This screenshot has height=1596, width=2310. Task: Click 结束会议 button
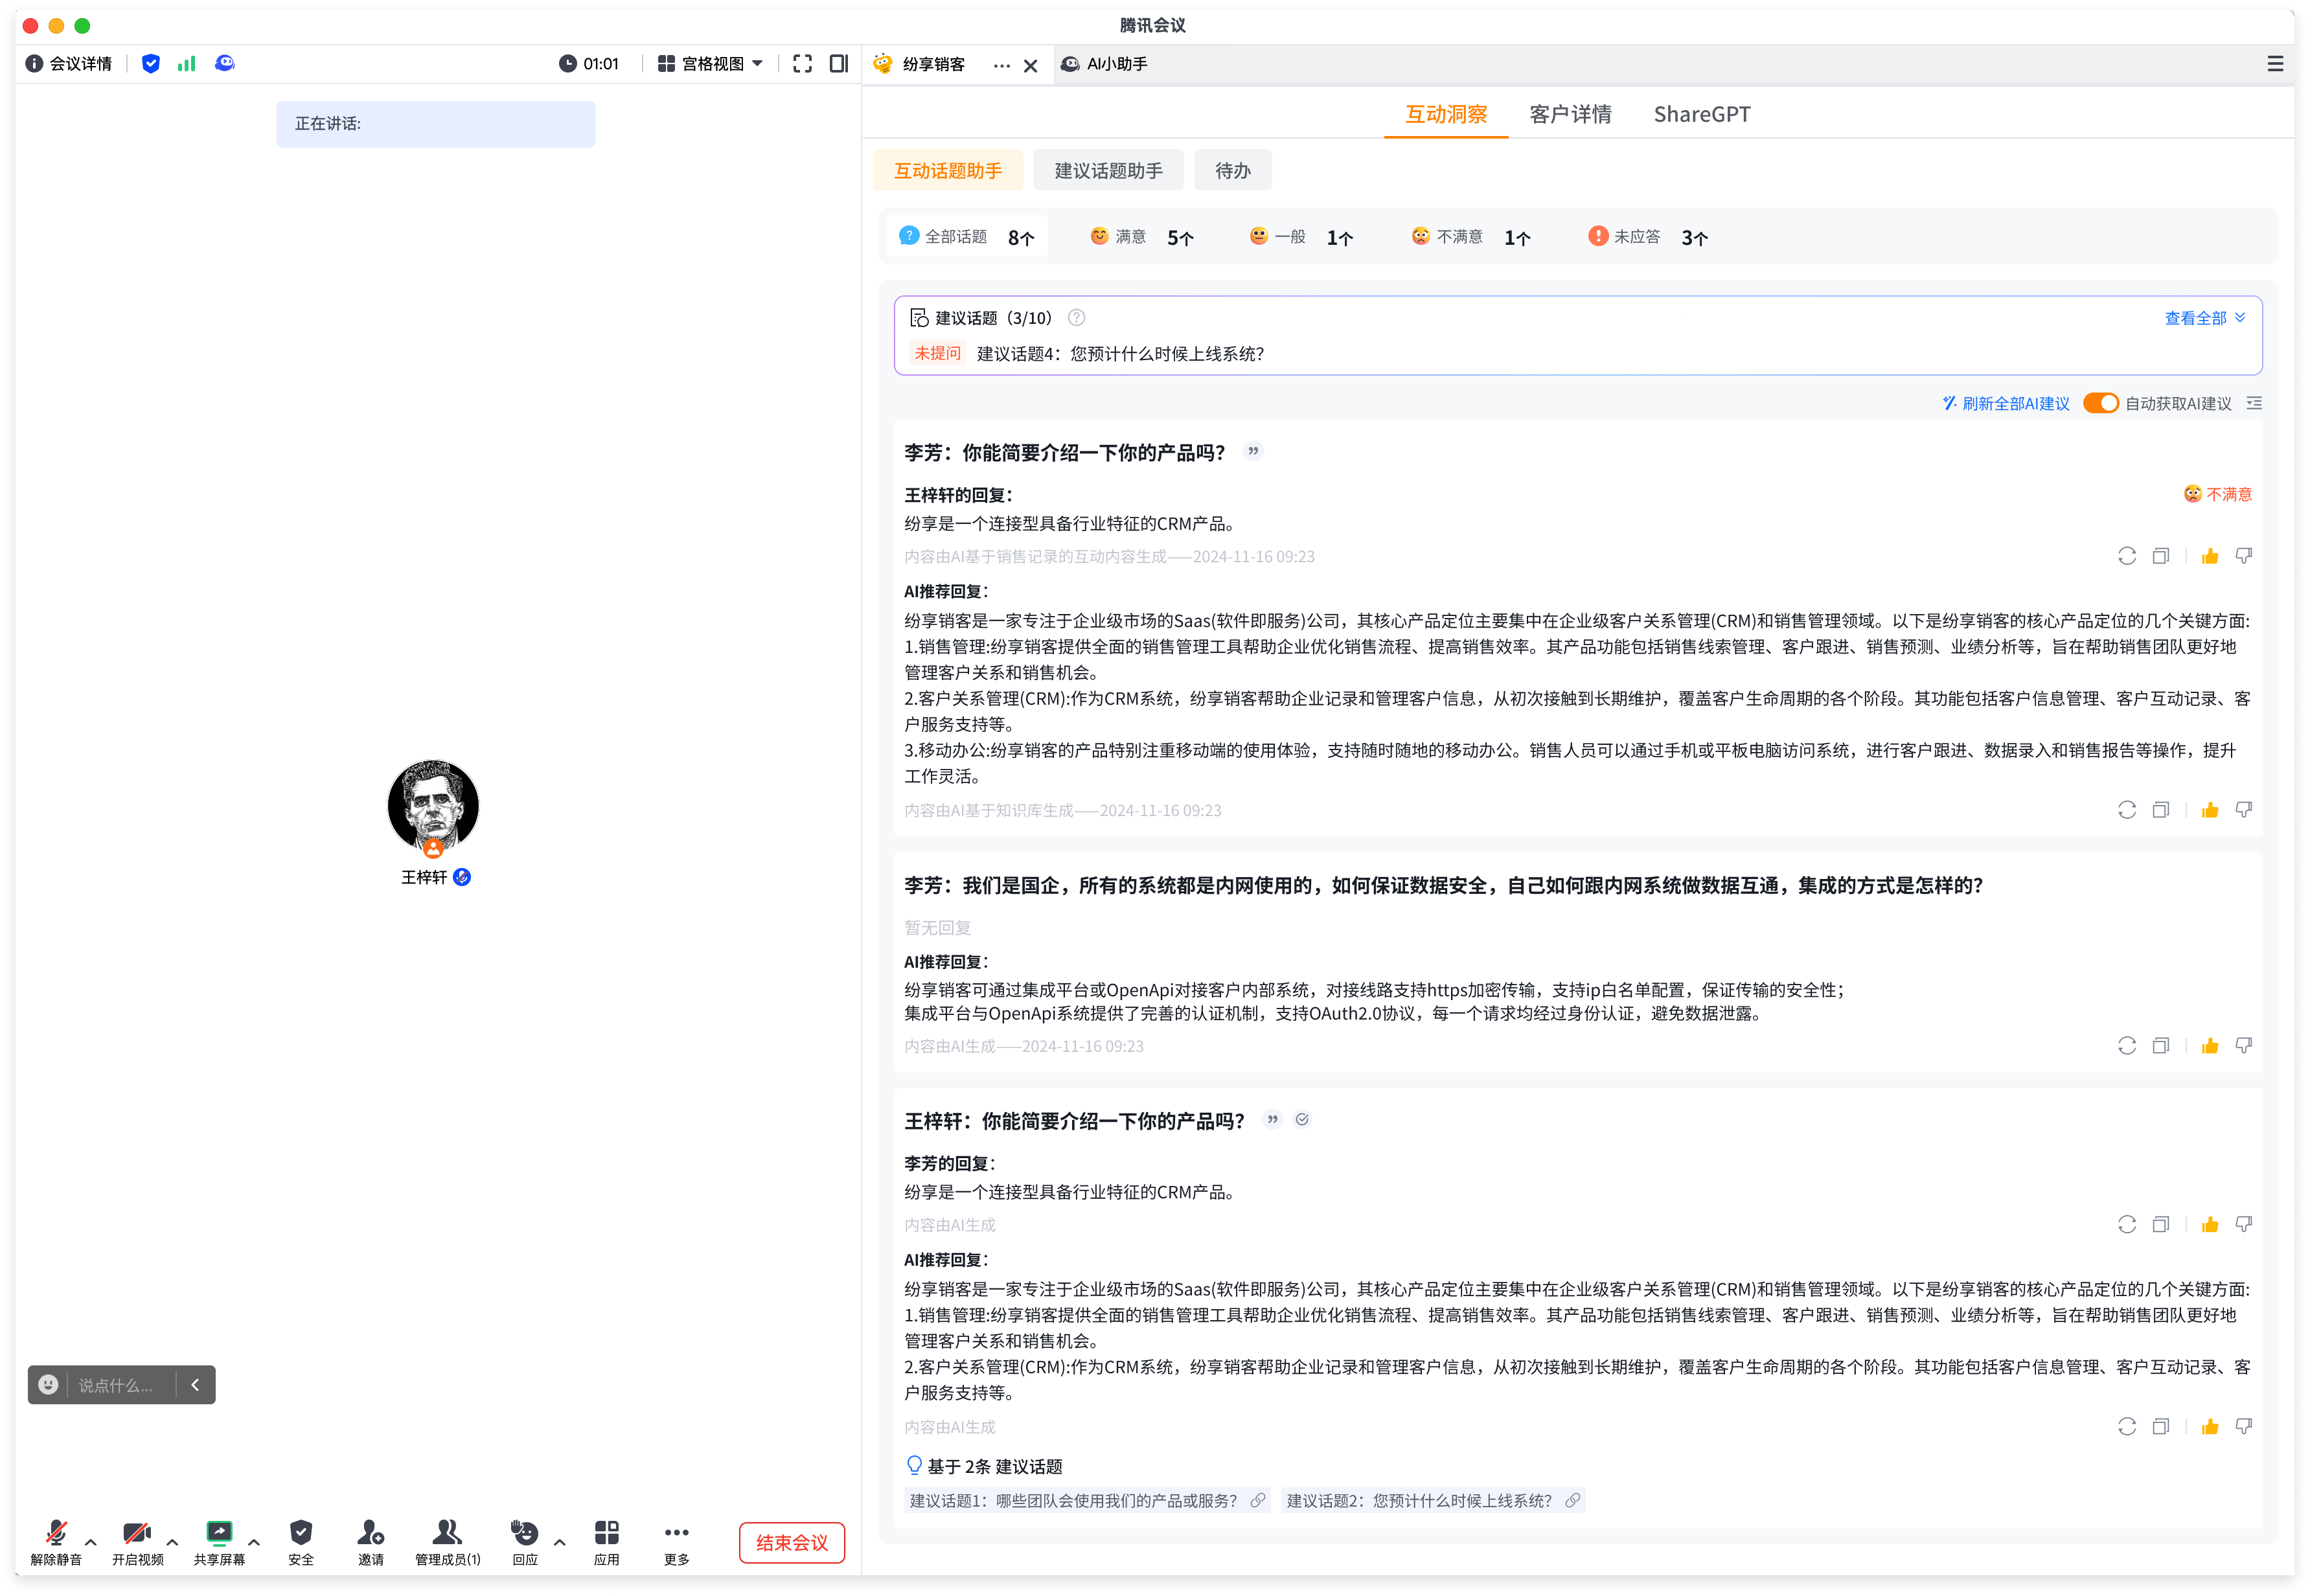click(x=792, y=1543)
